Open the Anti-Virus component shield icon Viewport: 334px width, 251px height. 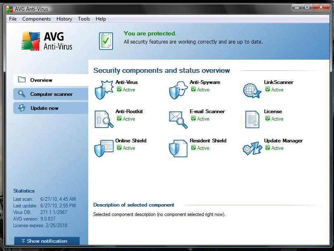[x=104, y=90]
